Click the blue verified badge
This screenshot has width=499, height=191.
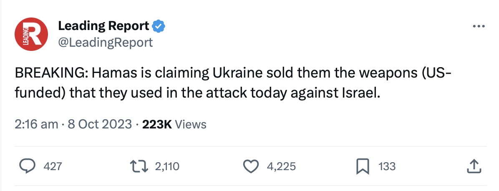159,26
